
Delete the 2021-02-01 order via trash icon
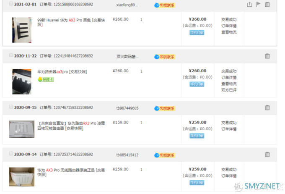(x=267, y=4)
